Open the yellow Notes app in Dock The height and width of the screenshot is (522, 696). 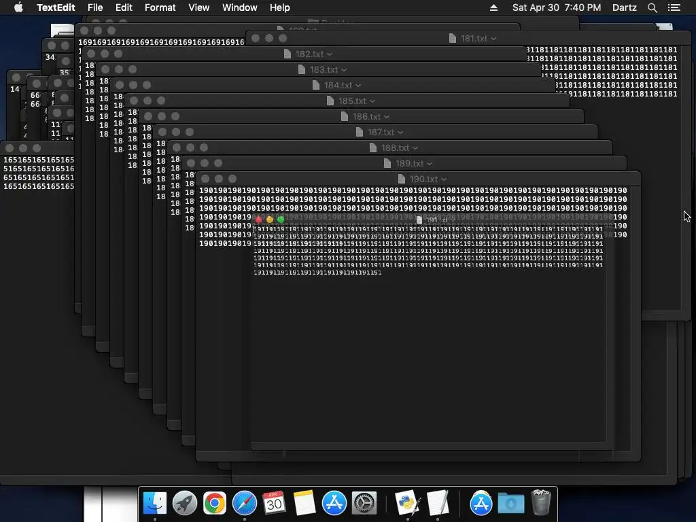pos(304,503)
